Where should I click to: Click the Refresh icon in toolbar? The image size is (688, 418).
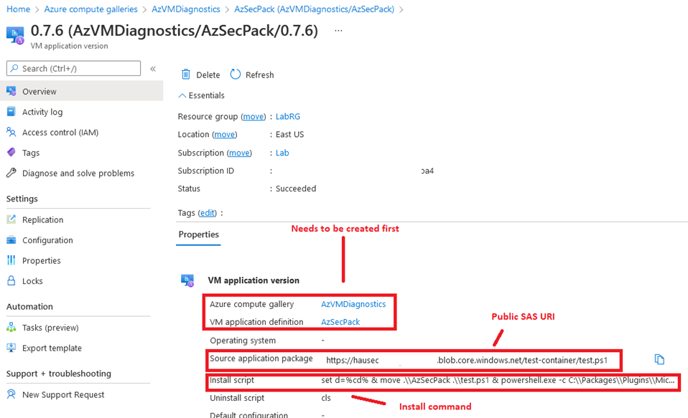235,75
